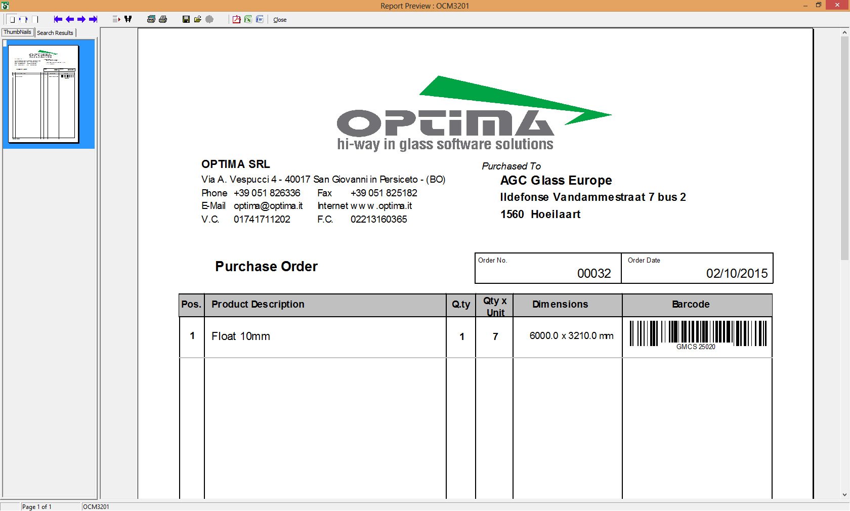Open a report with folder icon
Image resolution: width=850 pixels, height=511 pixels.
click(198, 19)
